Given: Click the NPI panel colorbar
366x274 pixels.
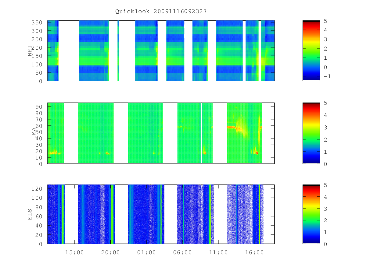Looking at the screenshot, I should [x=311, y=51].
